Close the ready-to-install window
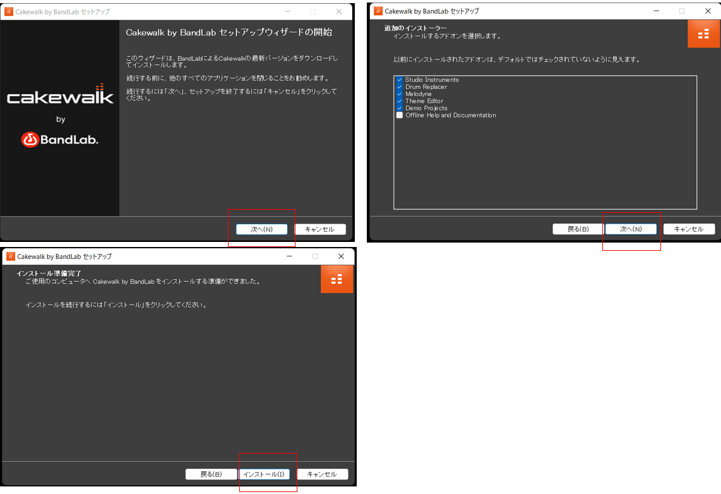Screen dimensions: 721x494 click(341, 256)
